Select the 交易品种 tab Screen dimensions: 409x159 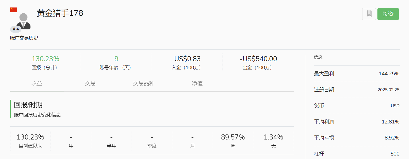144,83
